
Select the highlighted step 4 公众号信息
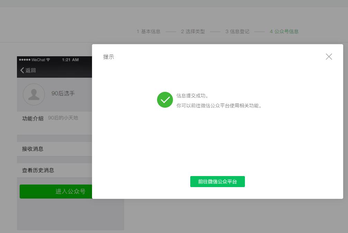tap(284, 31)
